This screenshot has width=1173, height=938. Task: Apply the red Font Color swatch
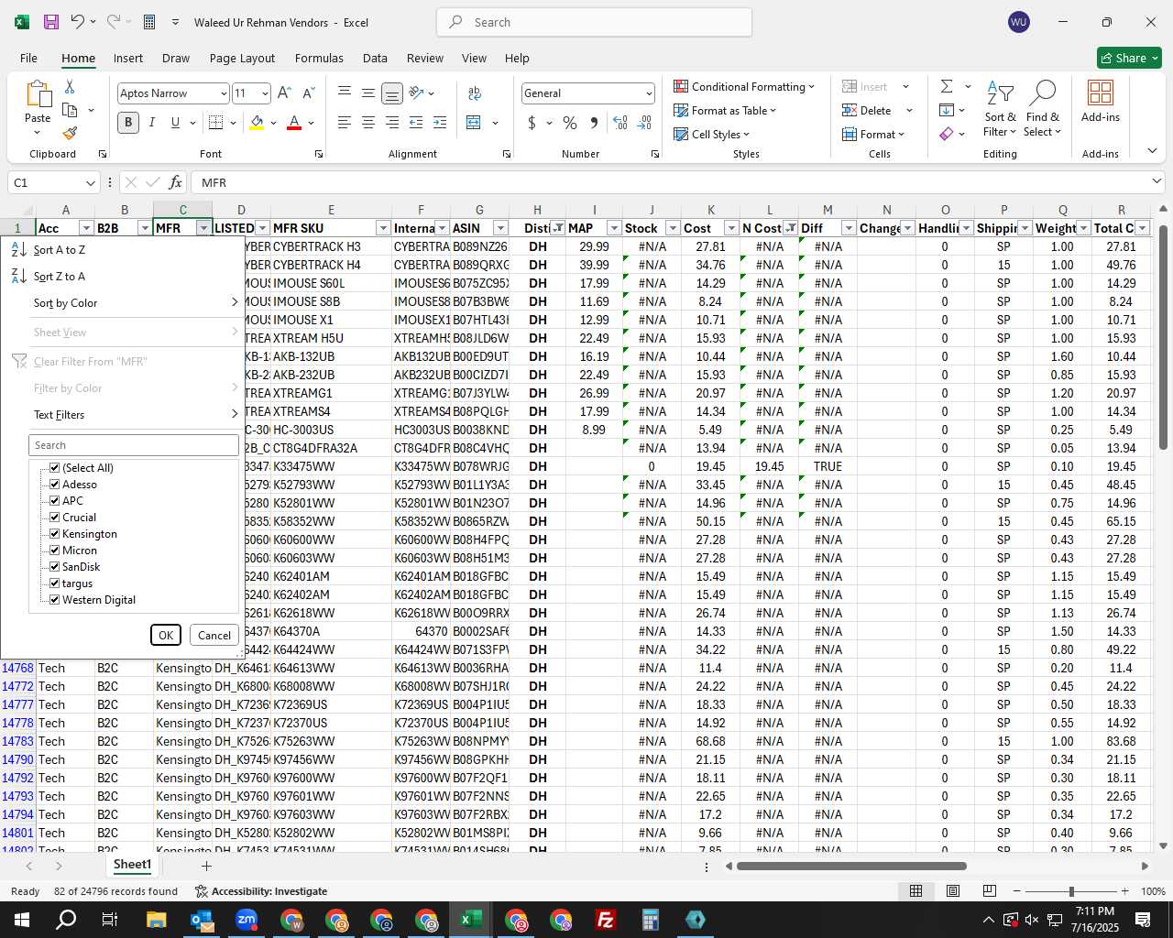[x=294, y=123]
